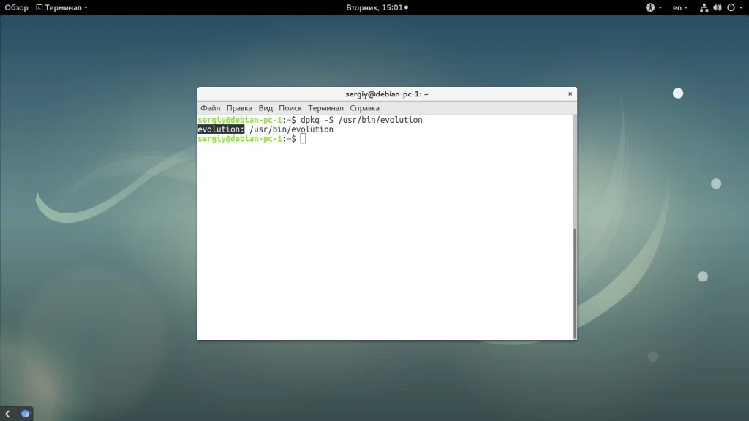Expand the Терминал app menu in top bar

click(x=61, y=7)
